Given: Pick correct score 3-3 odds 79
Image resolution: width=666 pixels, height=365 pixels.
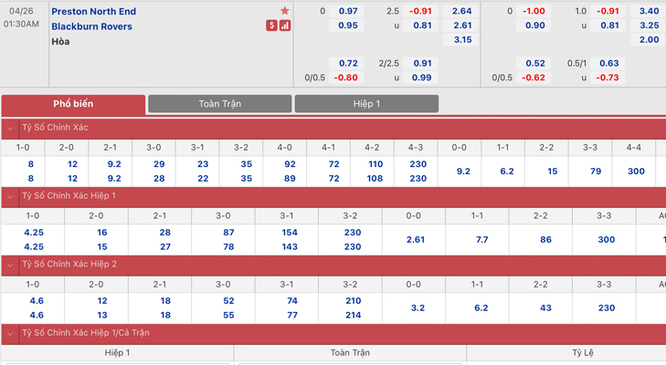Looking at the screenshot, I should click(595, 172).
